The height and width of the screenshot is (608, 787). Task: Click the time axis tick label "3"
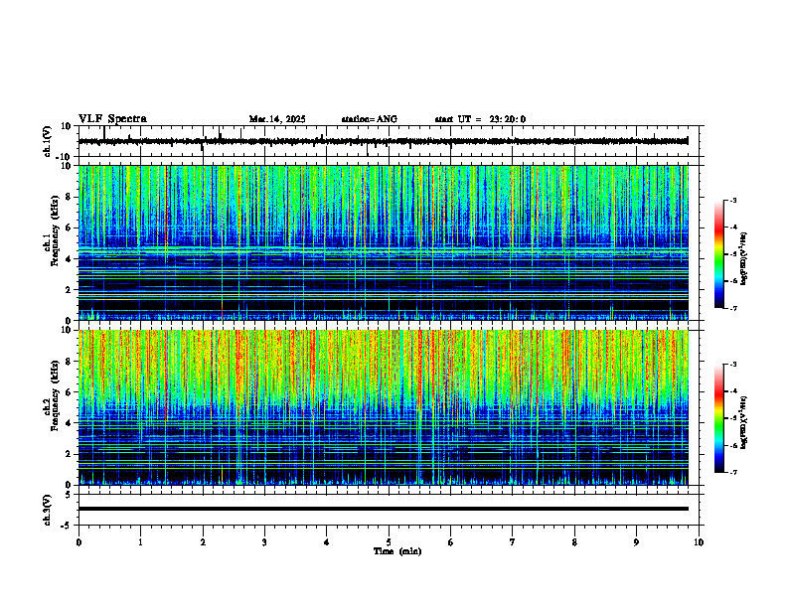[264, 542]
